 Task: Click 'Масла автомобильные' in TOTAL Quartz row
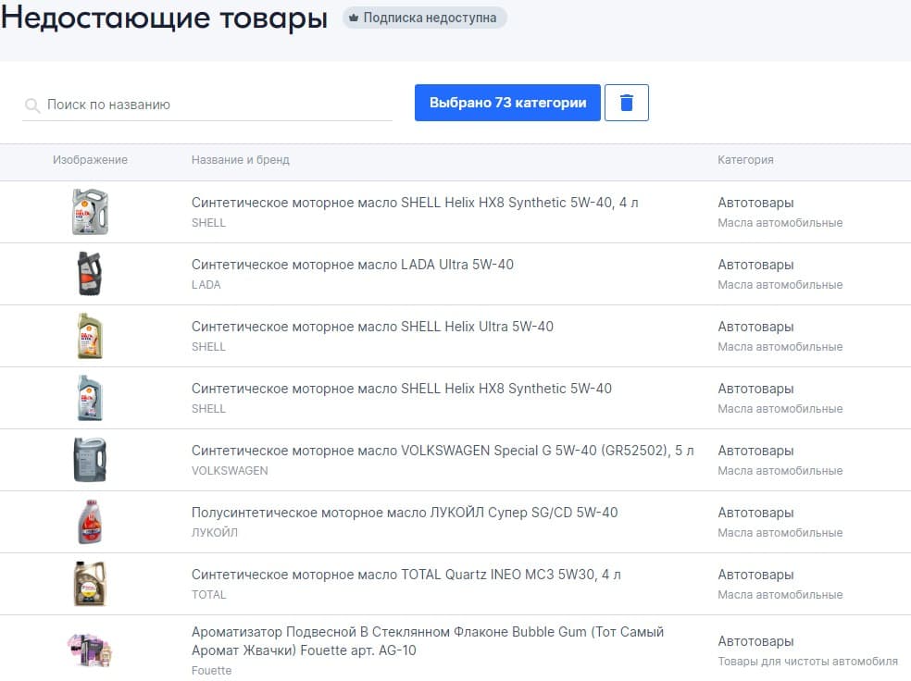coord(780,595)
